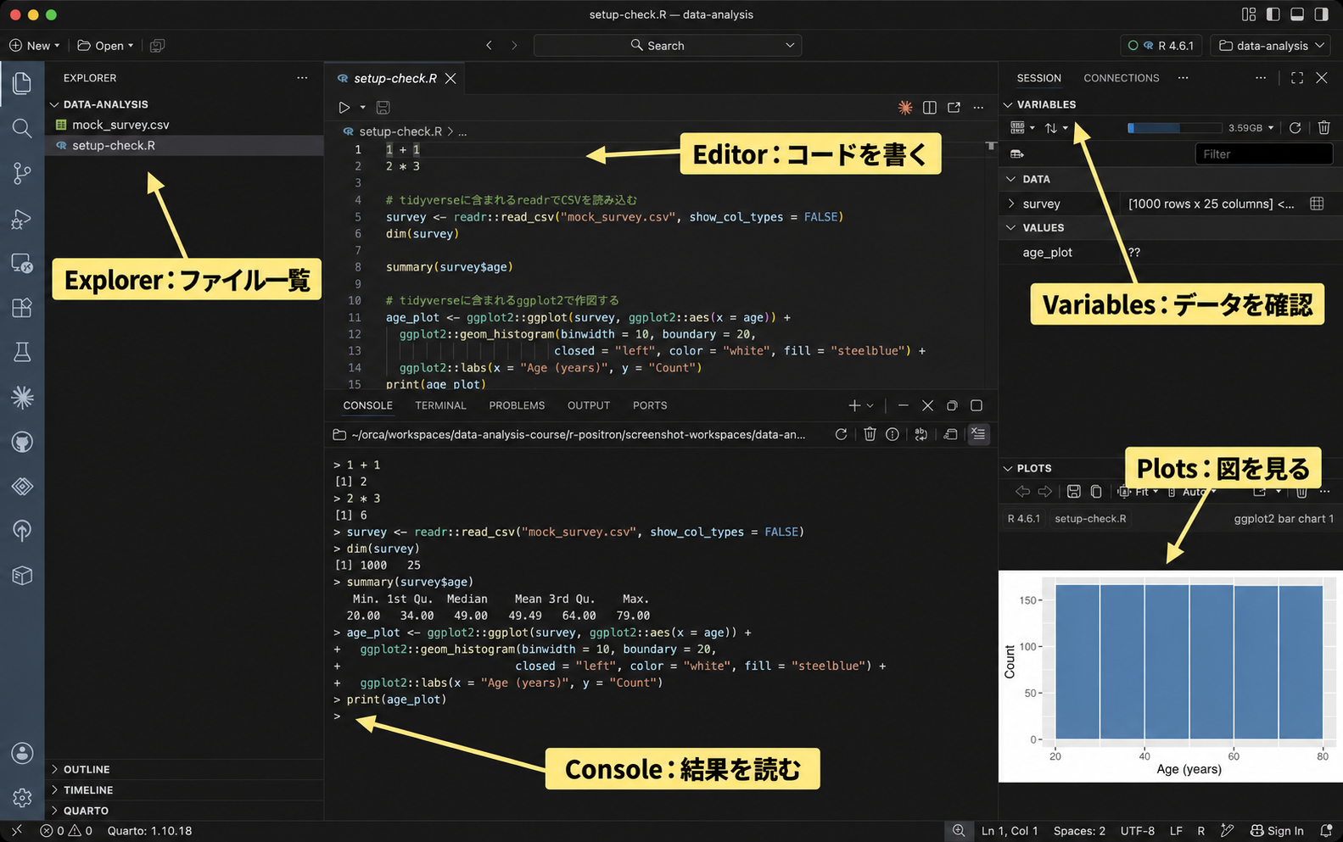
Task: Open the GitHub view in the activity bar
Action: pos(22,442)
